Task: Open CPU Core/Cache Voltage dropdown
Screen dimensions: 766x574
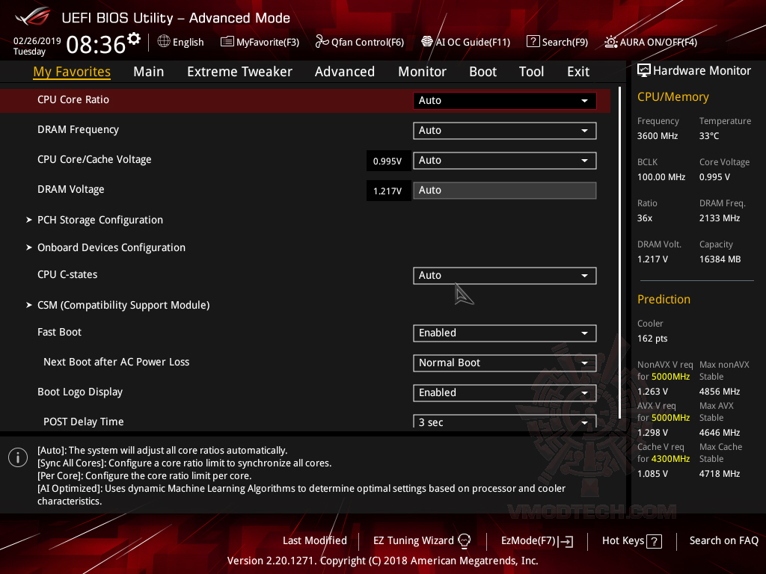Action: (x=505, y=161)
